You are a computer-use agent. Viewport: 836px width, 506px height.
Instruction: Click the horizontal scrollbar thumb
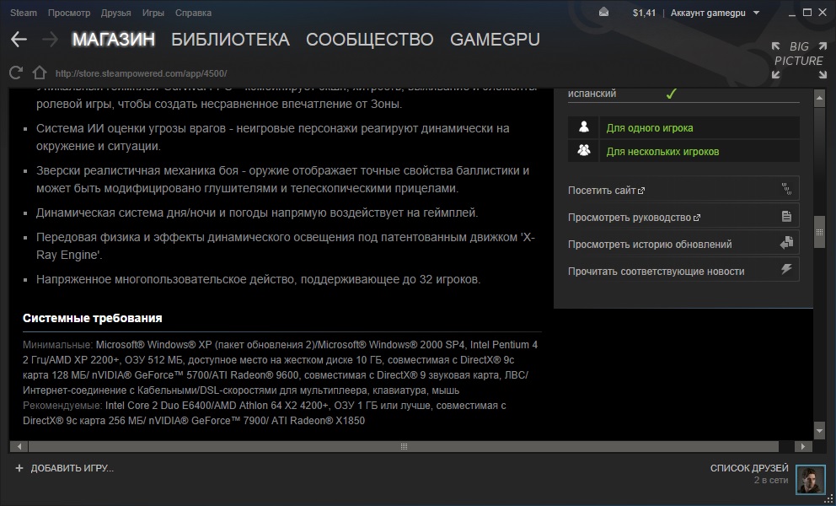(404, 445)
